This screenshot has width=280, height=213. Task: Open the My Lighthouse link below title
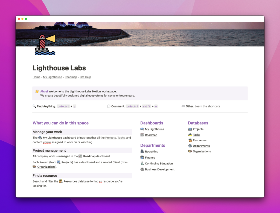(x=52, y=77)
